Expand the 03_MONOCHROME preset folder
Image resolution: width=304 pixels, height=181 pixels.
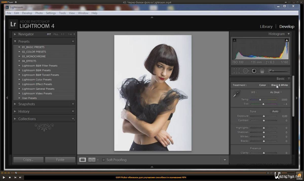click(20, 56)
